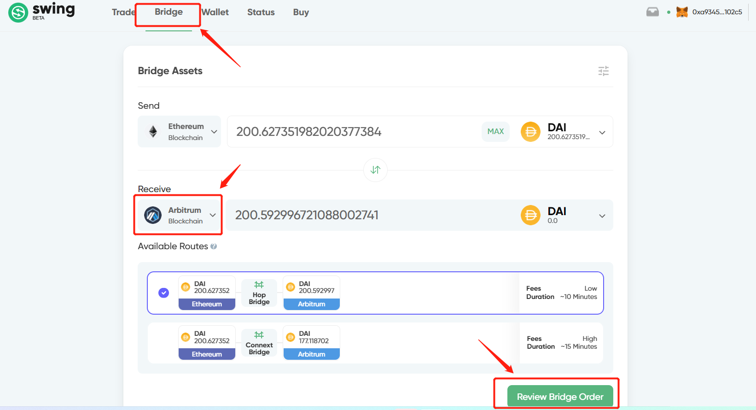The height and width of the screenshot is (410, 756).
Task: Click DAI 200.592997 Arbitrum card
Action: (312, 293)
